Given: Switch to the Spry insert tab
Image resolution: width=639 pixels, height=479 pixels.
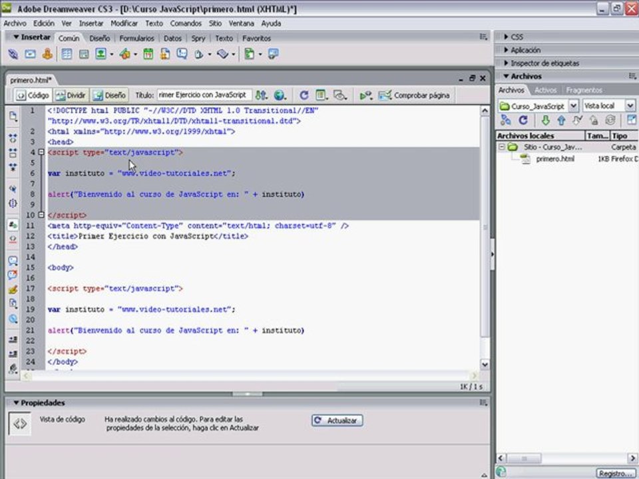Looking at the screenshot, I should point(198,39).
